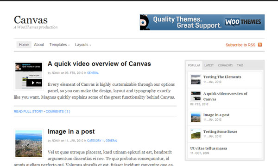The width and height of the screenshot is (278, 166).
Task: Open sidebar link 'A quick video overview of Canvas'
Action: point(225,96)
